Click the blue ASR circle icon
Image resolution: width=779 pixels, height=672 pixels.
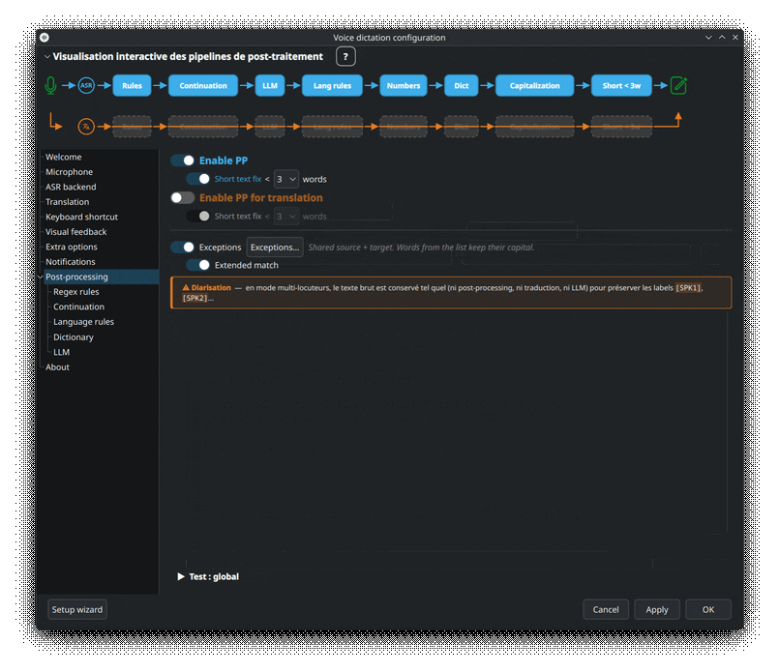pyautogui.click(x=86, y=85)
